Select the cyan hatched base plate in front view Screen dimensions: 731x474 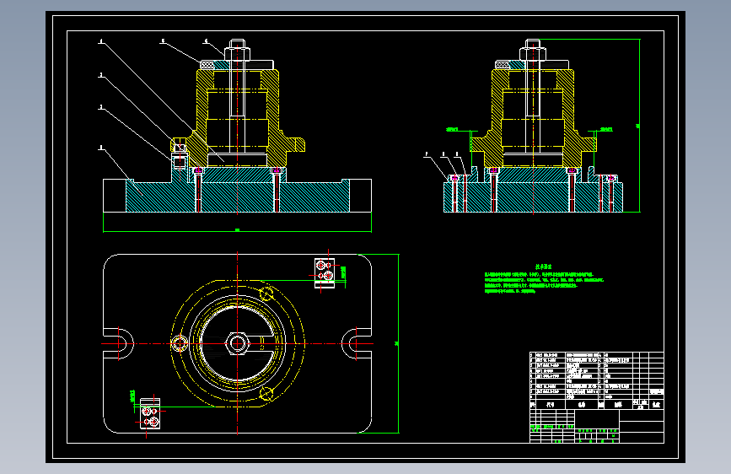point(237,196)
